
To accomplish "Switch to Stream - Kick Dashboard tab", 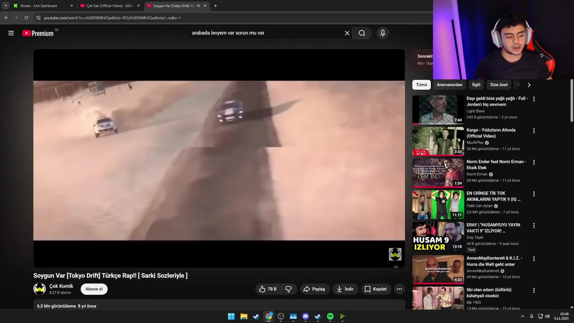I will [x=43, y=6].
